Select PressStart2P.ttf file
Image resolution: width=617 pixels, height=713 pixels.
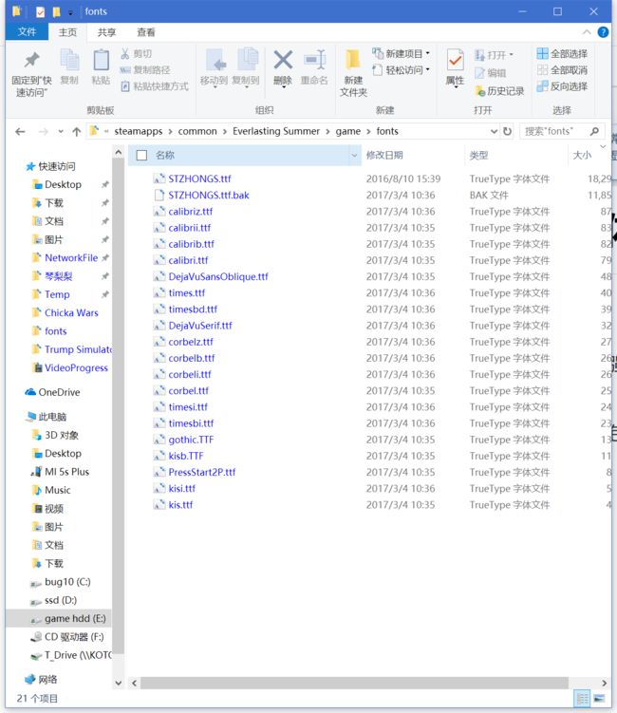202,473
